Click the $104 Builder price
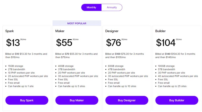The width and height of the screenshot is (202, 112). [166, 43]
